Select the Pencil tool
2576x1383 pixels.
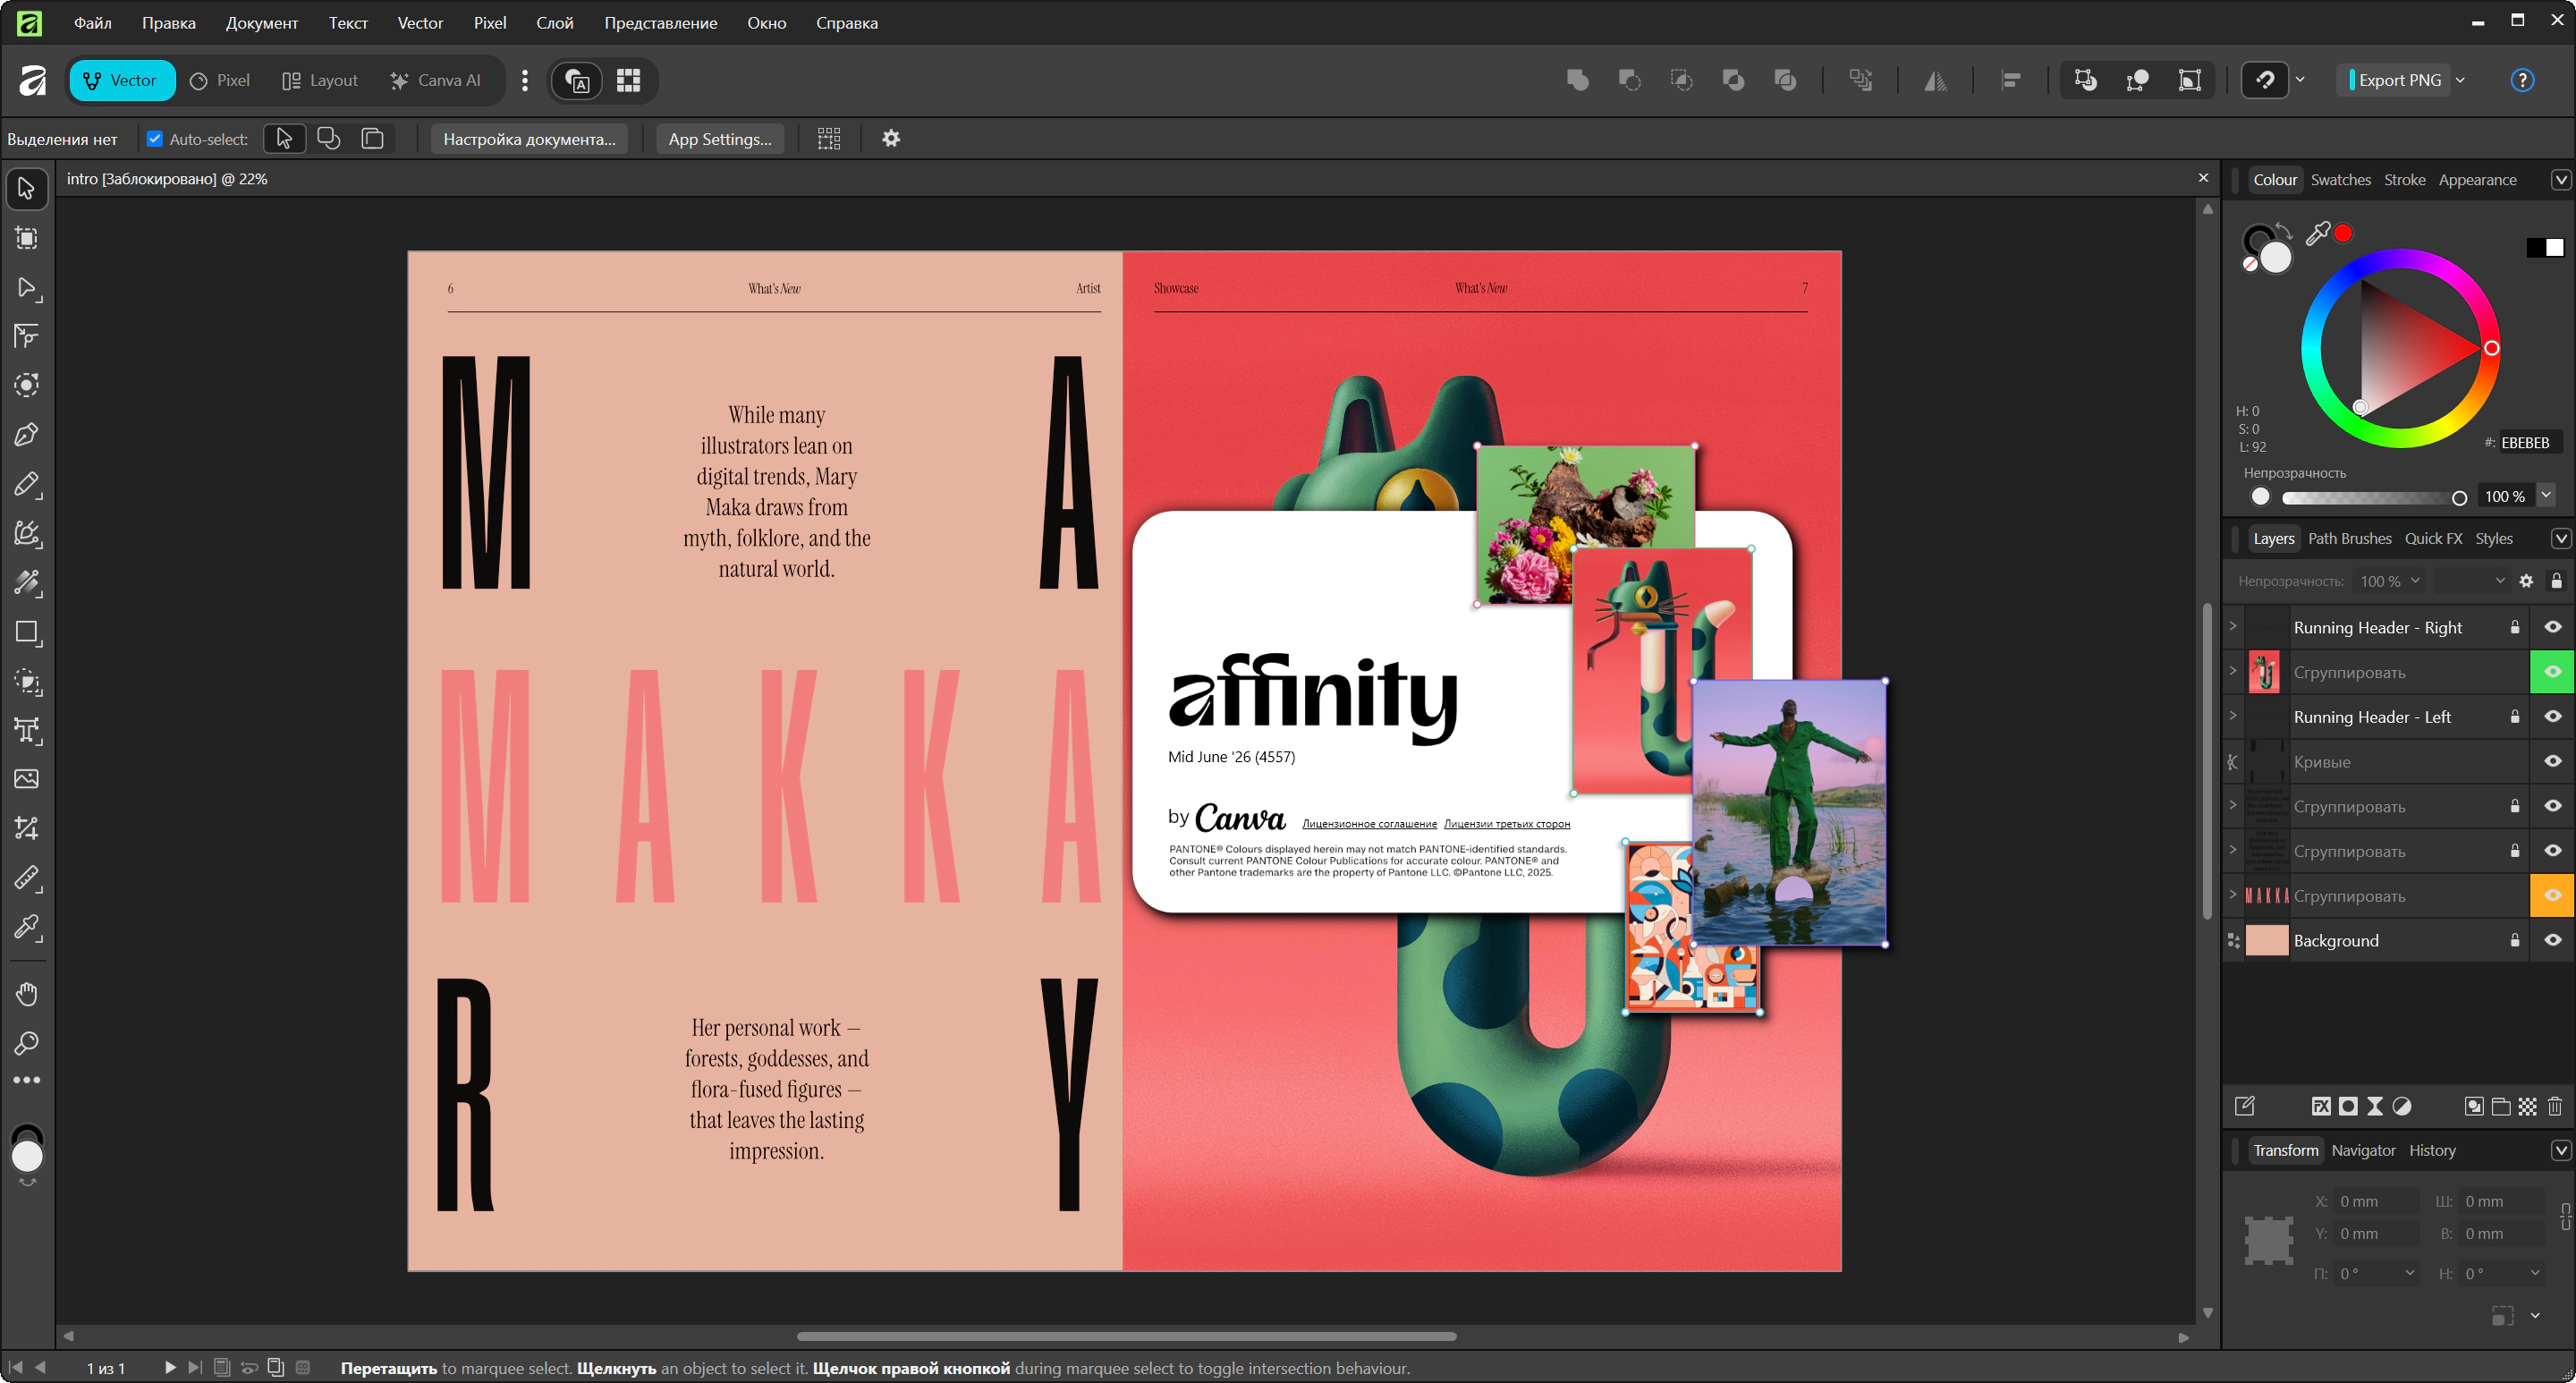27,485
